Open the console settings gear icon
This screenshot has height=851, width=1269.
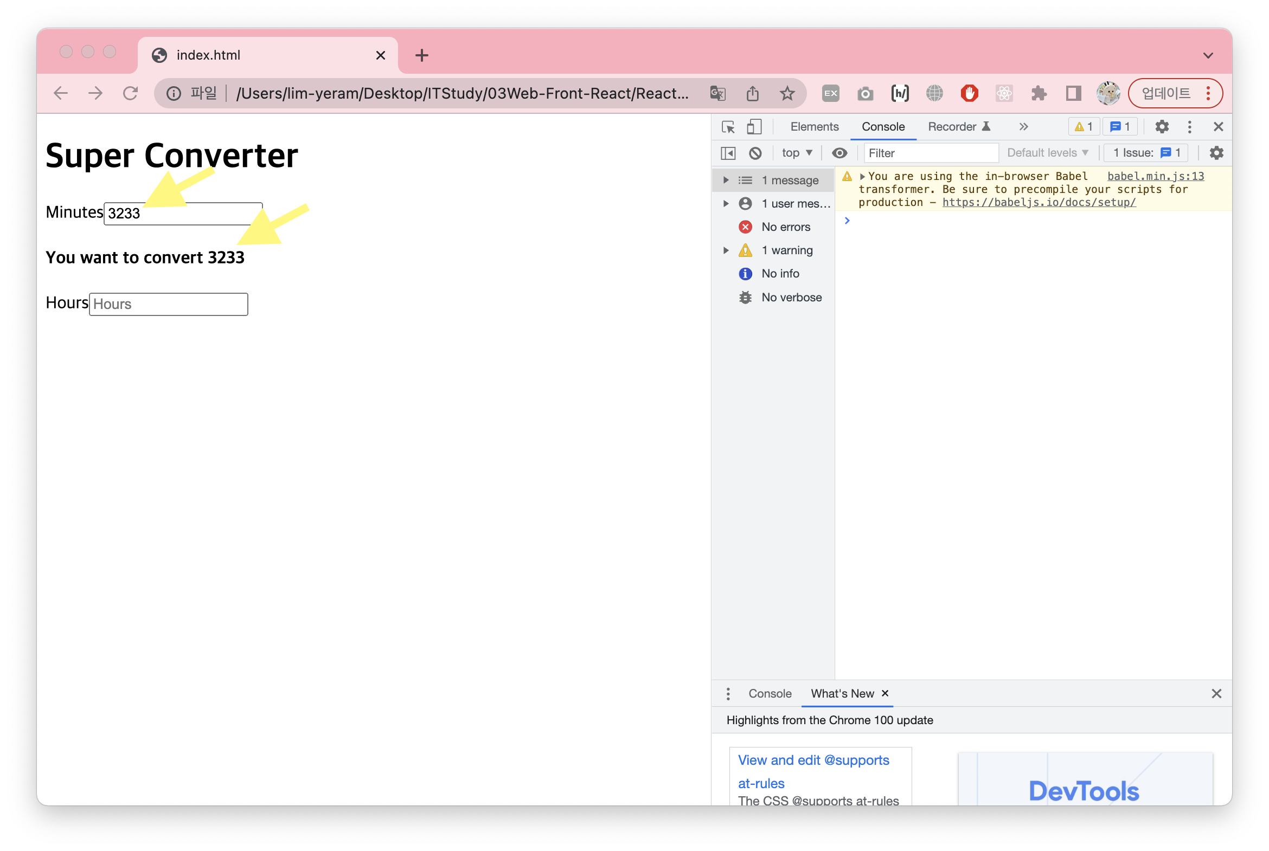click(x=1216, y=153)
